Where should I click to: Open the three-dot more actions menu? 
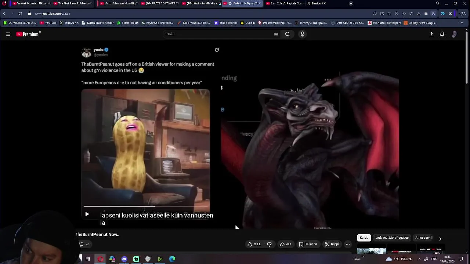click(x=348, y=244)
